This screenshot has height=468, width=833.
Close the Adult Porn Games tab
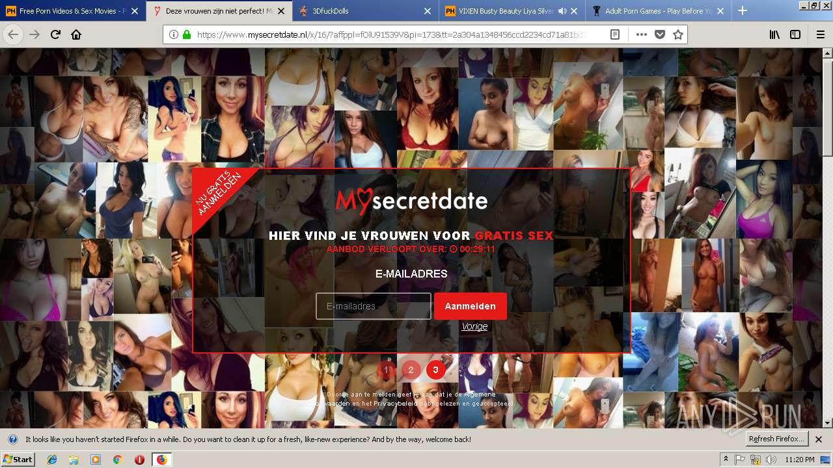(x=720, y=11)
